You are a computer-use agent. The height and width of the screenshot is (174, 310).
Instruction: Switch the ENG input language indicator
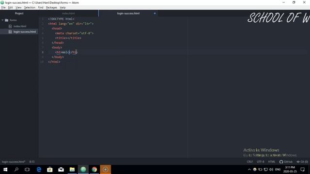tap(278, 170)
